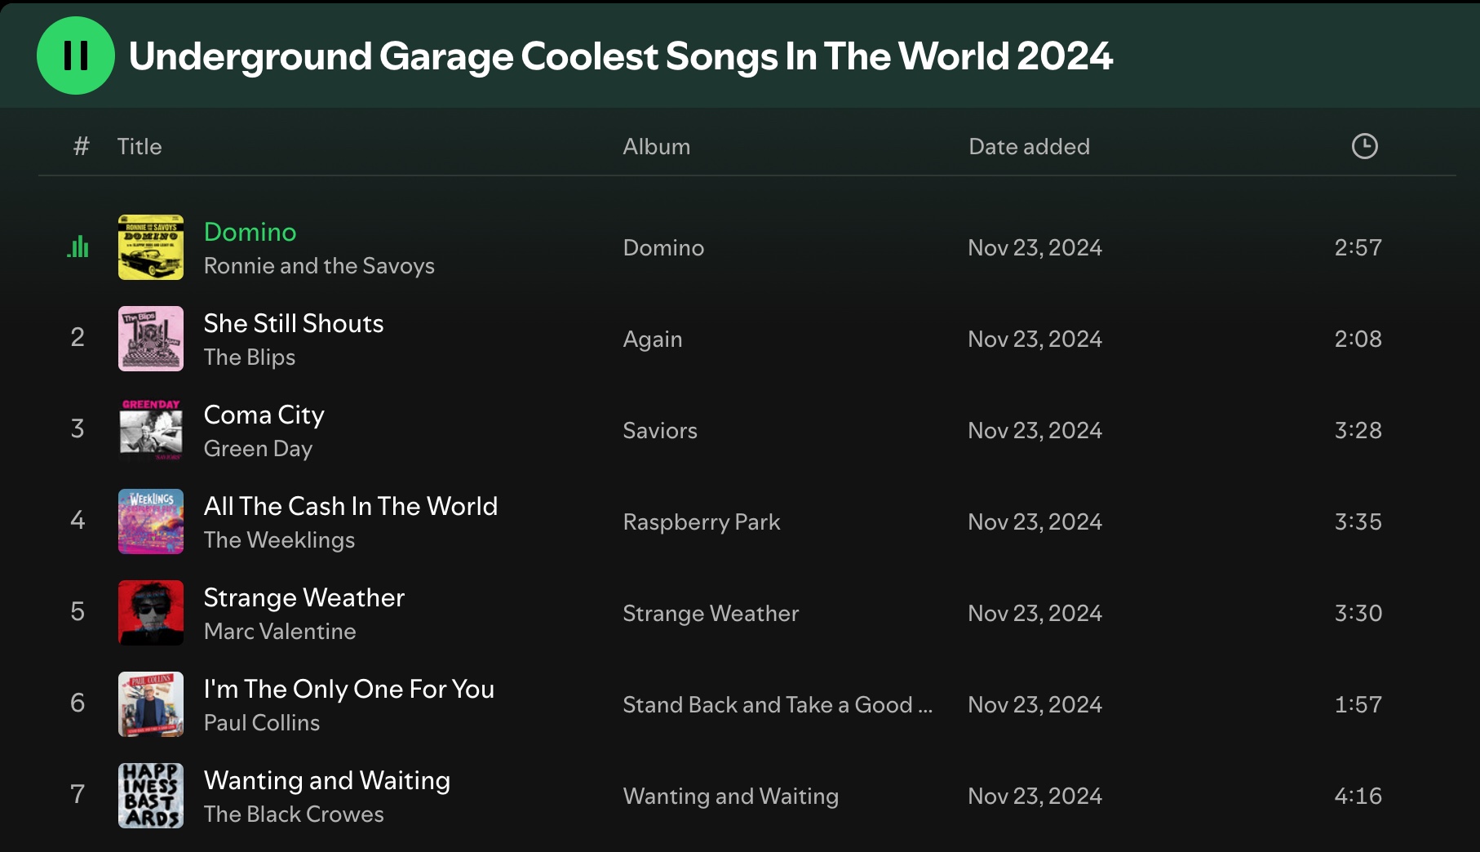Open the Domino album cover thumbnail
The height and width of the screenshot is (852, 1480).
coord(151,247)
